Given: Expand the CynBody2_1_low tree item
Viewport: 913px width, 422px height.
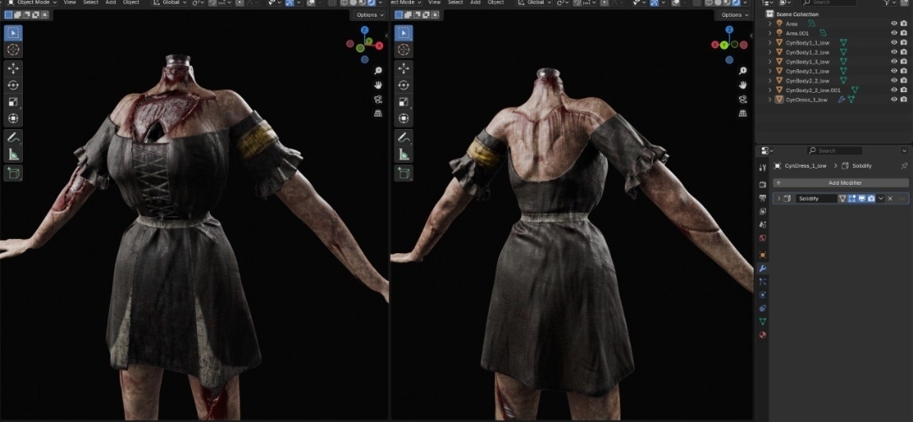Looking at the screenshot, I should (x=770, y=71).
